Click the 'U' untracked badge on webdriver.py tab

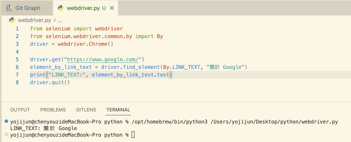(104, 8)
